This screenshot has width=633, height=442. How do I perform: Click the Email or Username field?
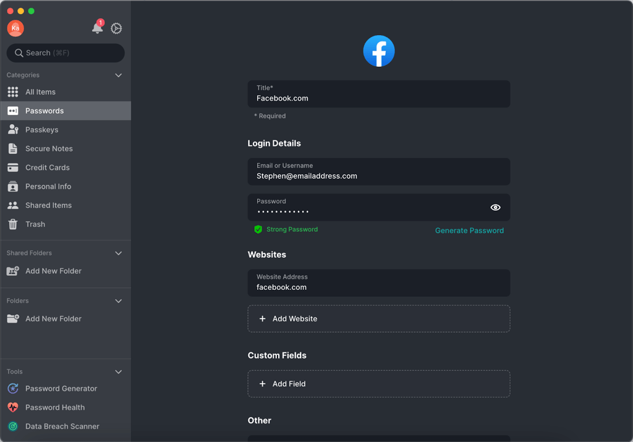379,172
